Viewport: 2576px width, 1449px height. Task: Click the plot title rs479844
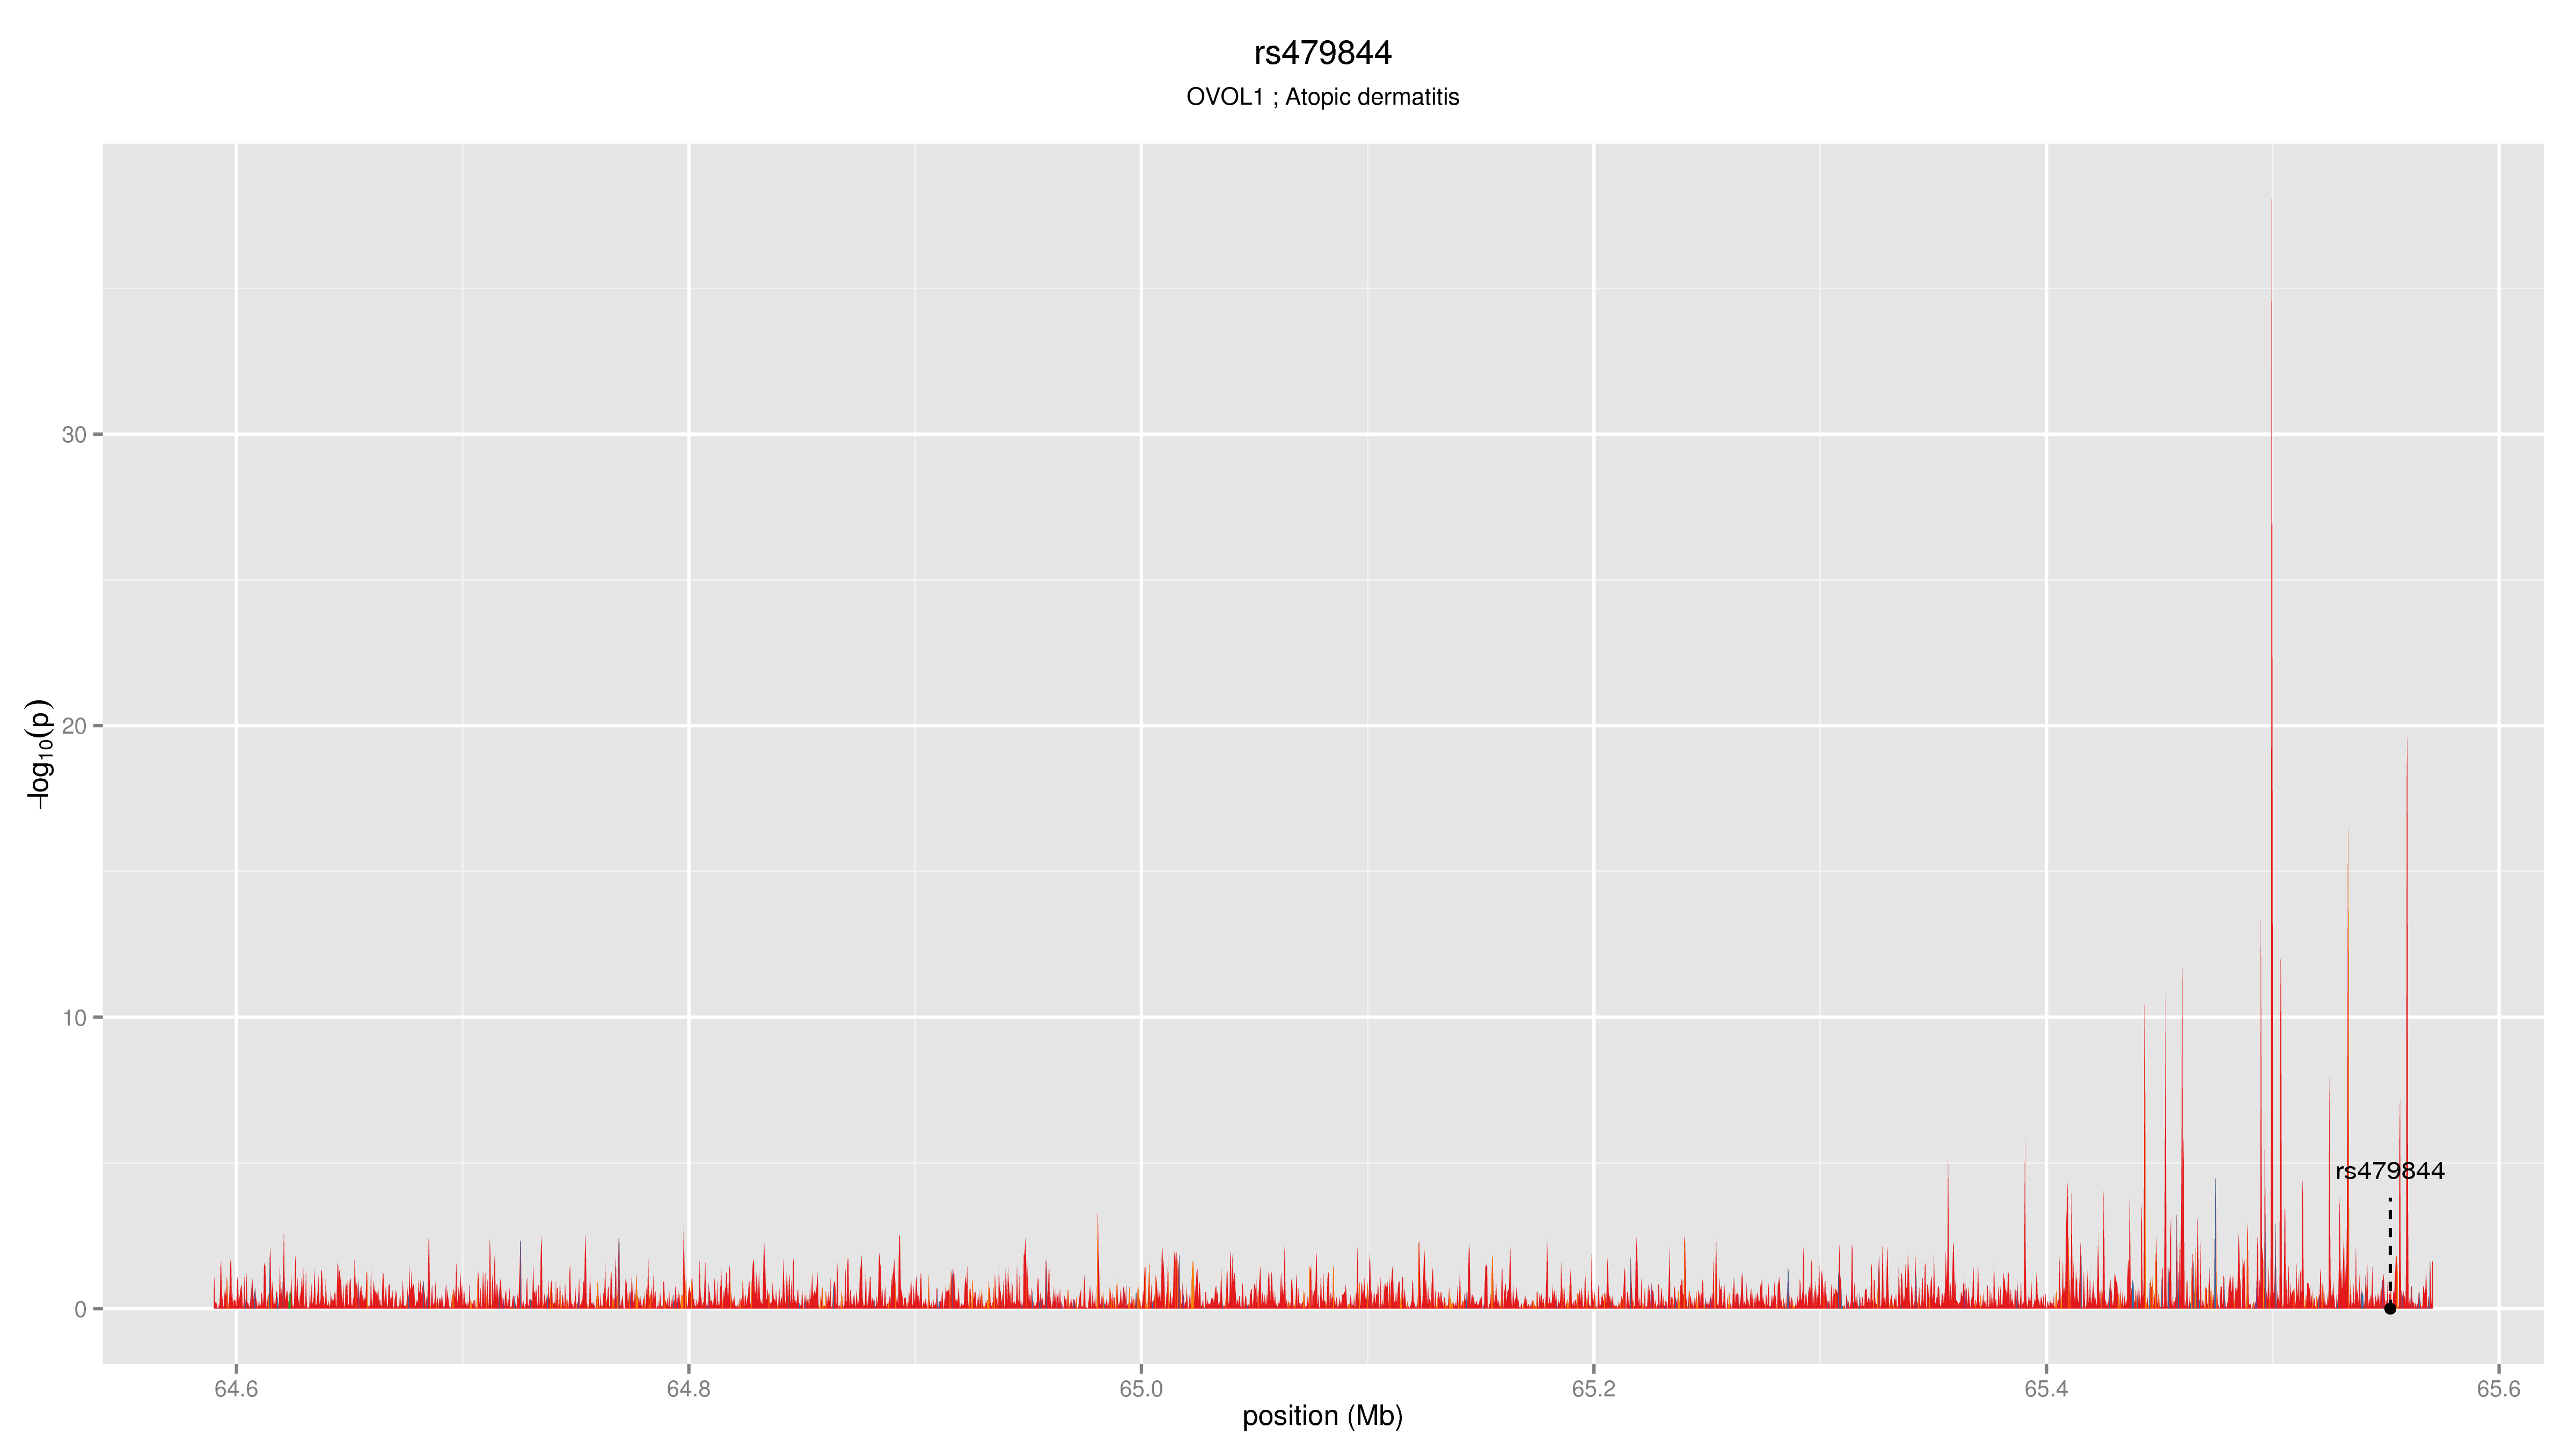tap(1322, 53)
